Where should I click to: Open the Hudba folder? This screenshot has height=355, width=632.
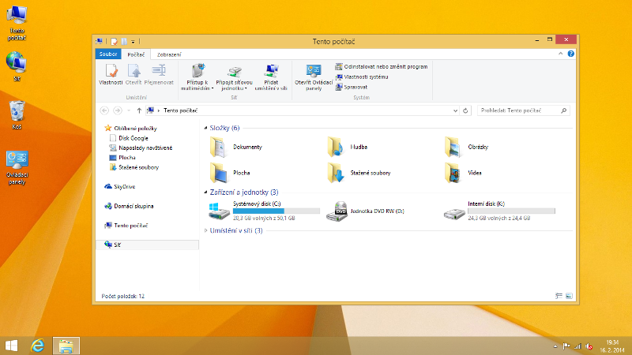[x=337, y=147]
